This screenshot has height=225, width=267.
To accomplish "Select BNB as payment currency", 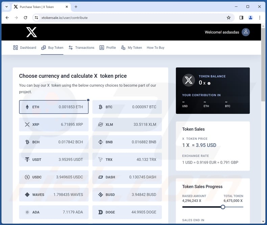I will pyautogui.click(x=127, y=142).
